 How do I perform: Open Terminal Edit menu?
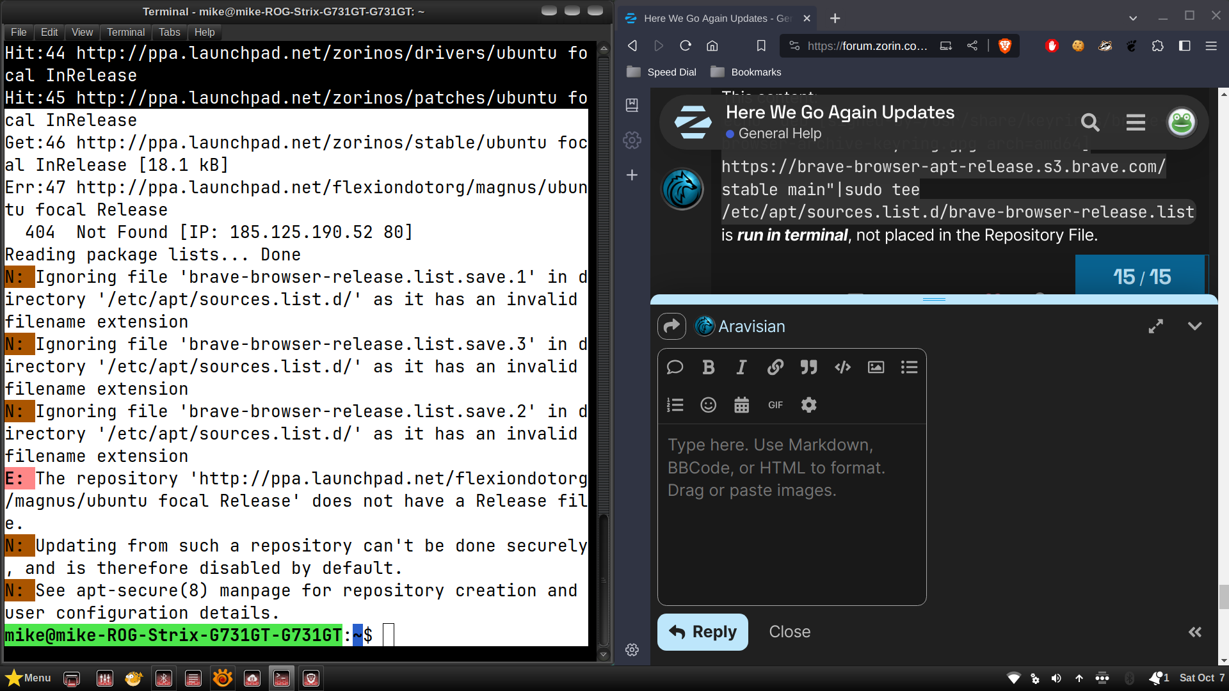tap(49, 32)
